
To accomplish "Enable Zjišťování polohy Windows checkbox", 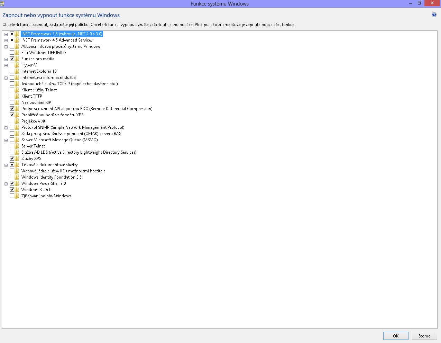I will click(x=12, y=196).
